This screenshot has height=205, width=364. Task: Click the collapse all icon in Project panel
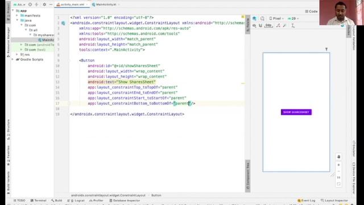(36, 5)
